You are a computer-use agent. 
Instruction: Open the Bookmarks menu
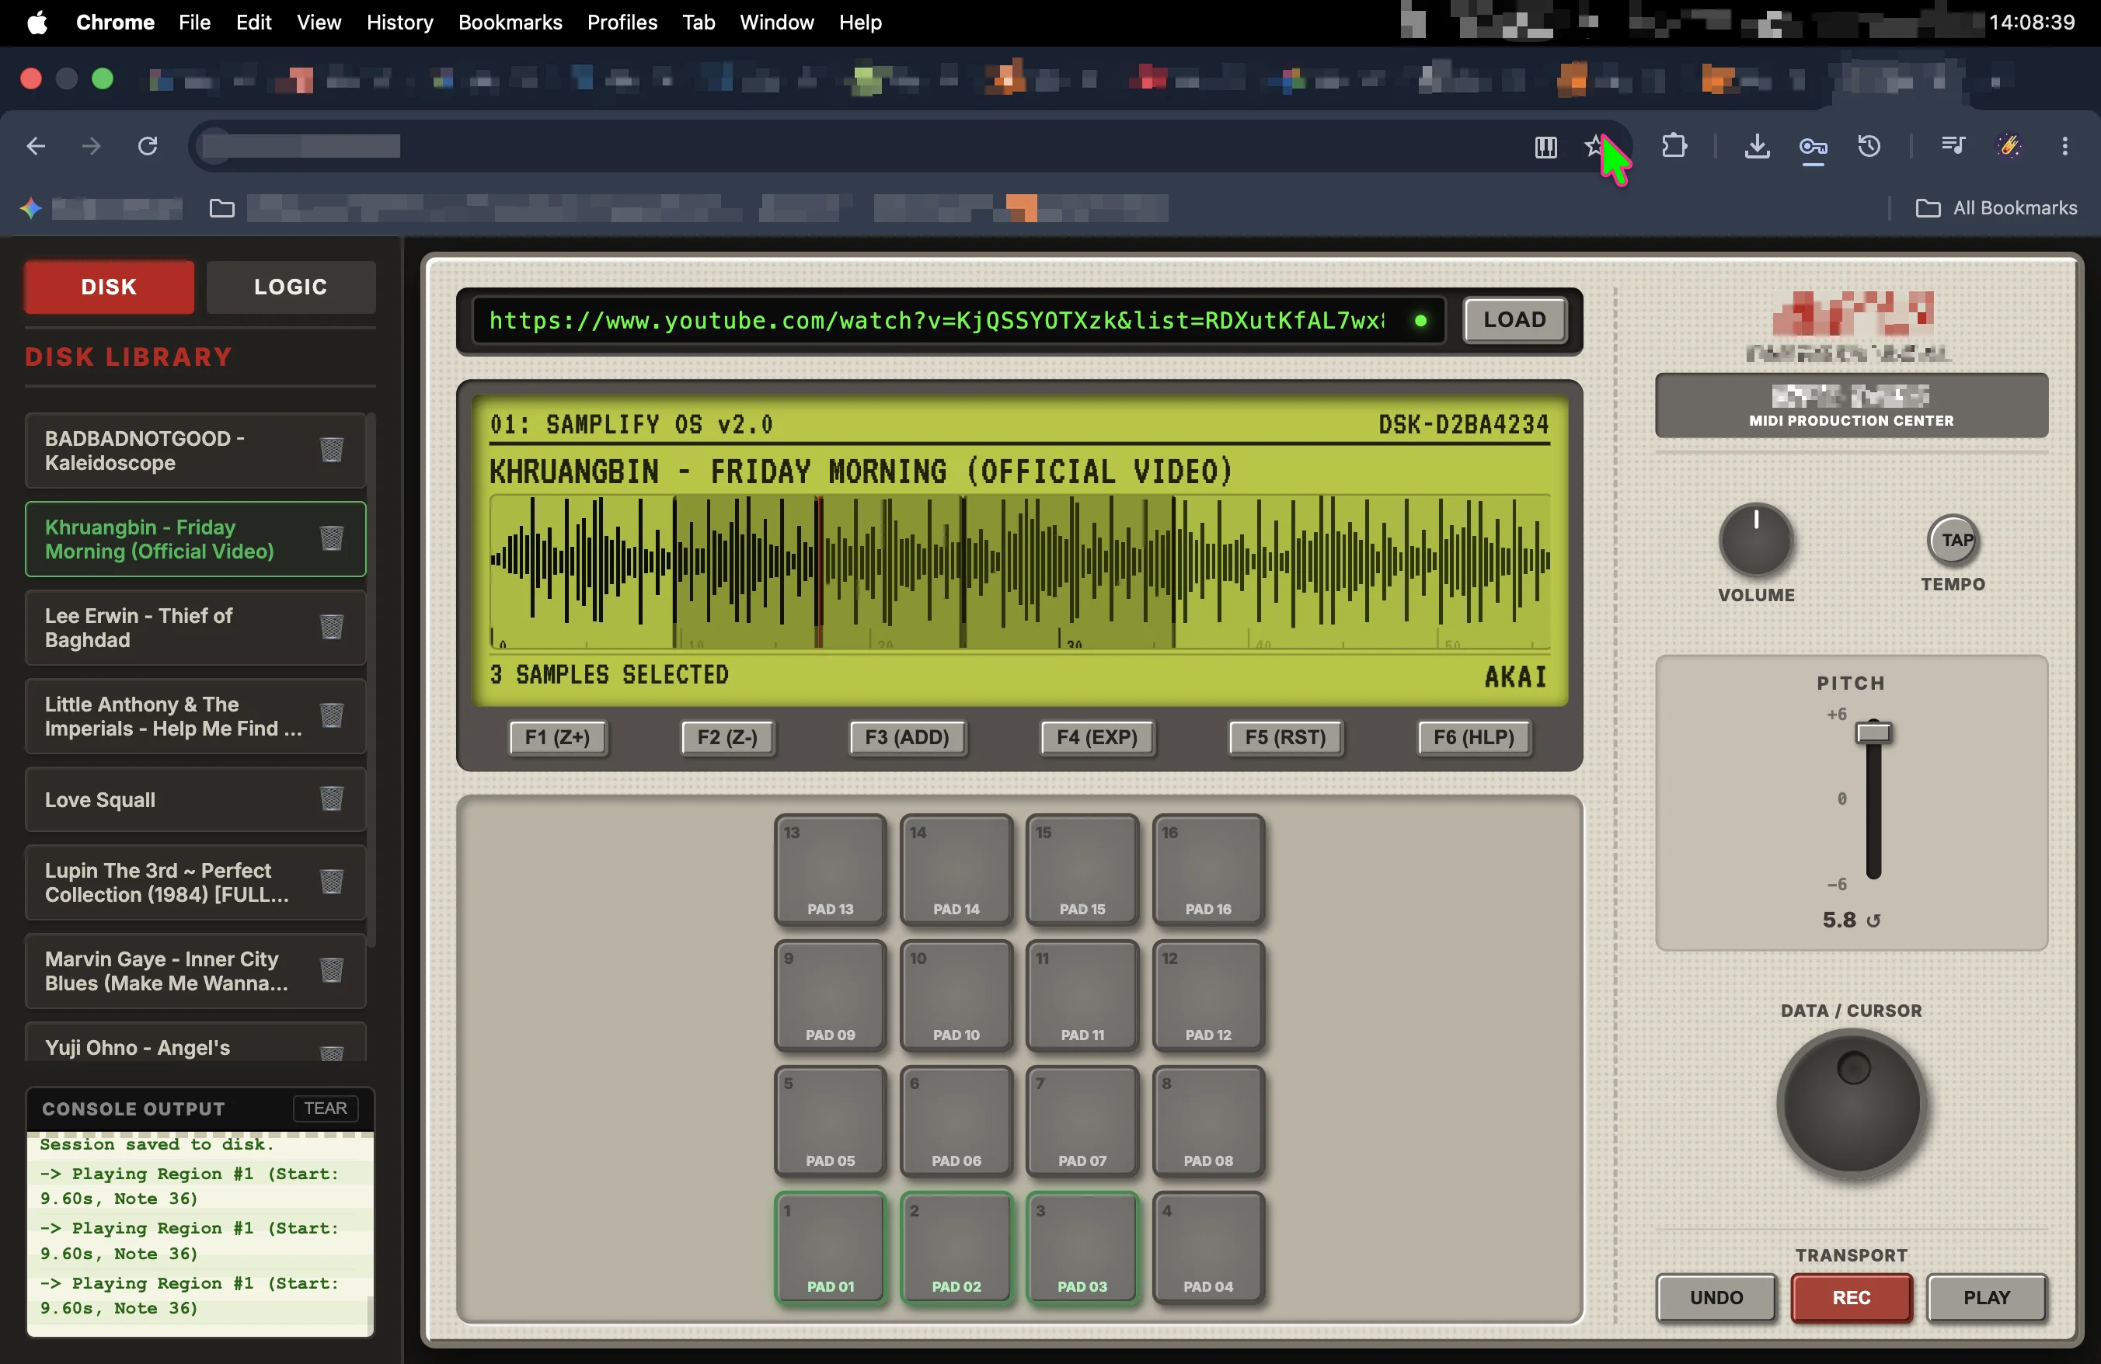510,22
